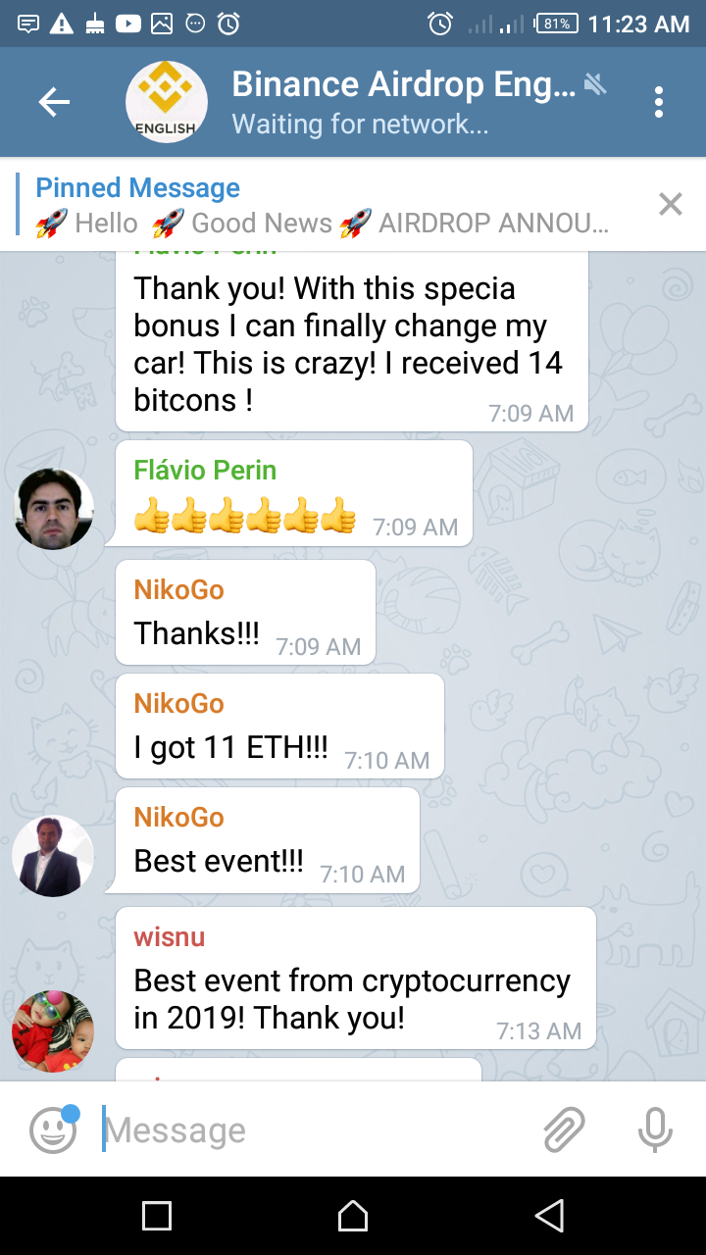
Task: Tap the Android recent apps square button
Action: click(157, 1216)
